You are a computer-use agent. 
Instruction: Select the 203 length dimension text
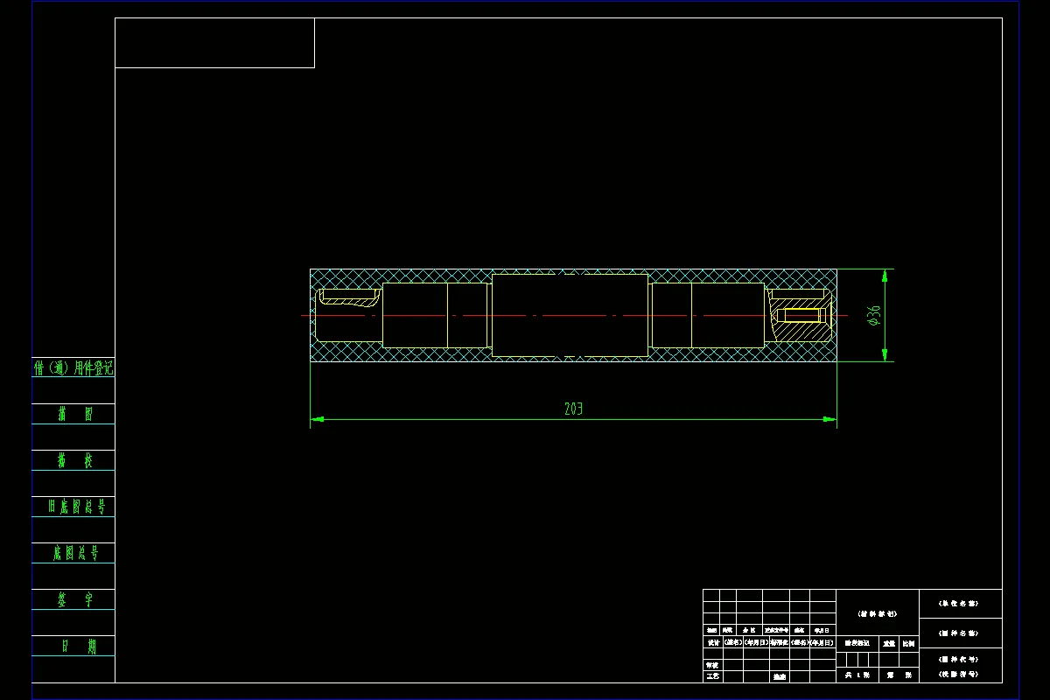[574, 409]
